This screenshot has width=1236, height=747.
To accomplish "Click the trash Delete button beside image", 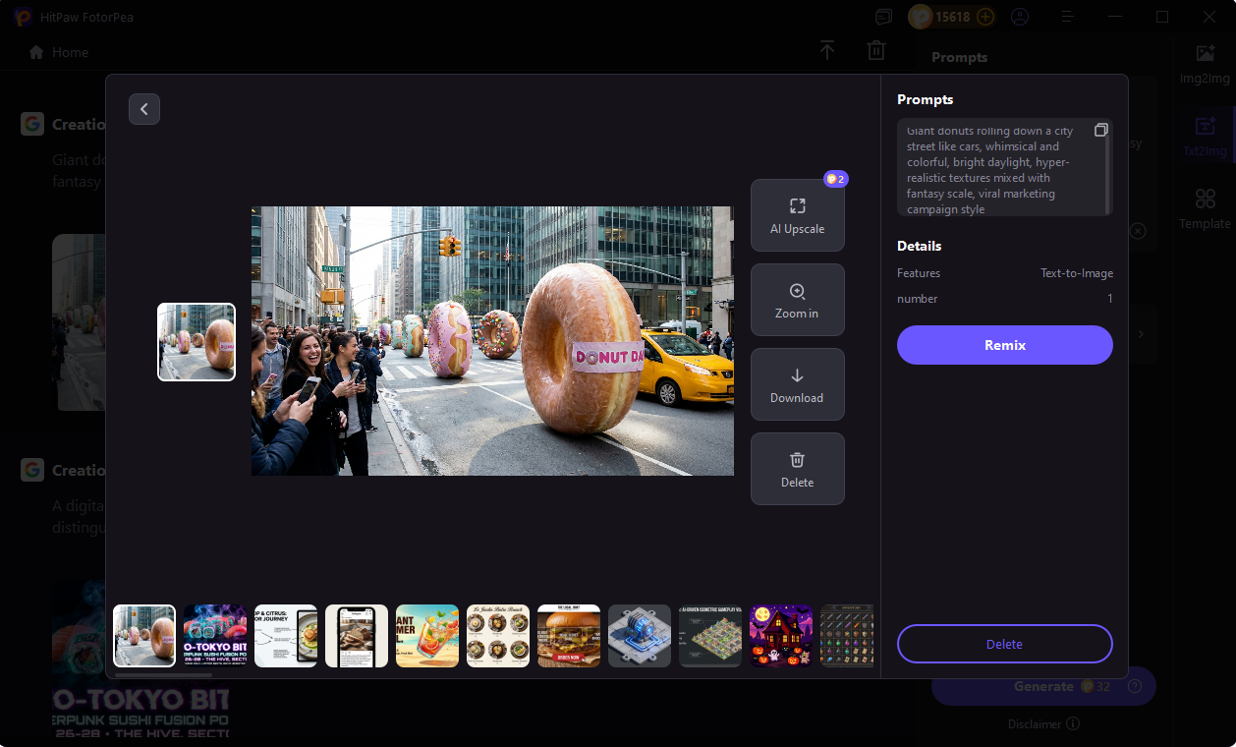I will click(x=797, y=469).
